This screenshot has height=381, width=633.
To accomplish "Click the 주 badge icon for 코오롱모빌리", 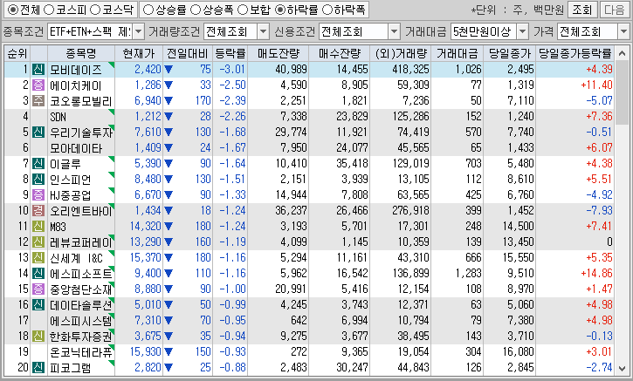I will pos(38,101).
